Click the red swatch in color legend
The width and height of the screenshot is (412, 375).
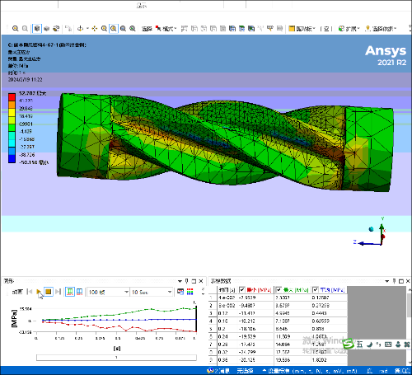click(x=12, y=97)
